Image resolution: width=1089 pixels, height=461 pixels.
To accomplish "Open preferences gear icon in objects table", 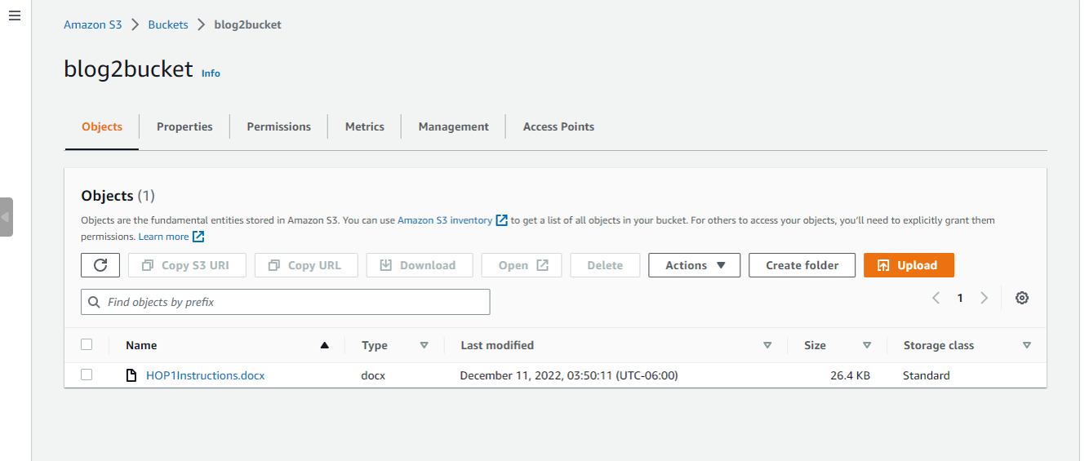I will (x=1021, y=298).
